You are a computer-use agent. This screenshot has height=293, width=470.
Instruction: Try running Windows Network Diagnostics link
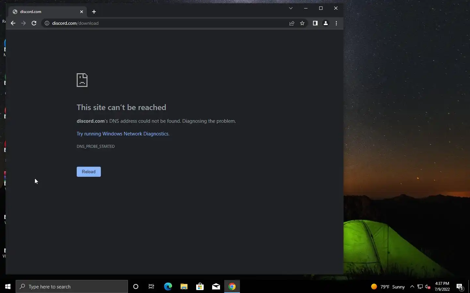tap(123, 134)
